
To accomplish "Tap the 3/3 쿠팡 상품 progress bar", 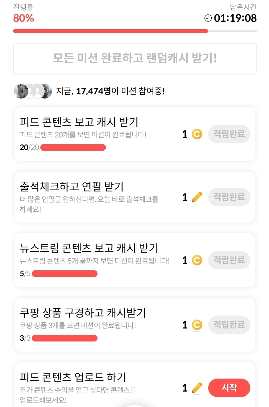I will (65, 338).
